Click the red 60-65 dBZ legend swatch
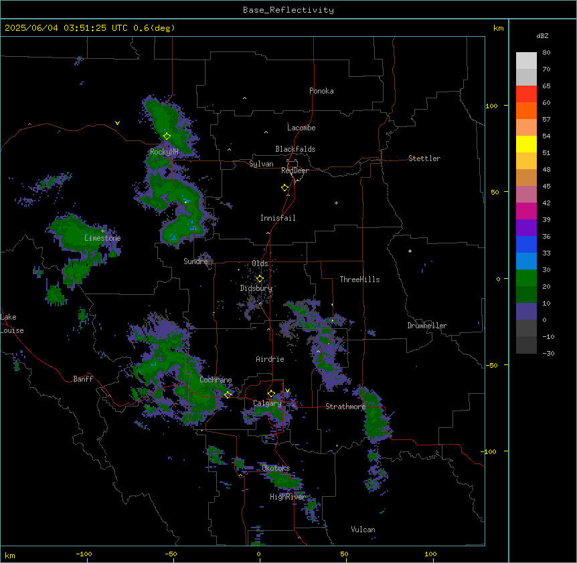Viewport: 577px width, 563px height. pos(526,94)
